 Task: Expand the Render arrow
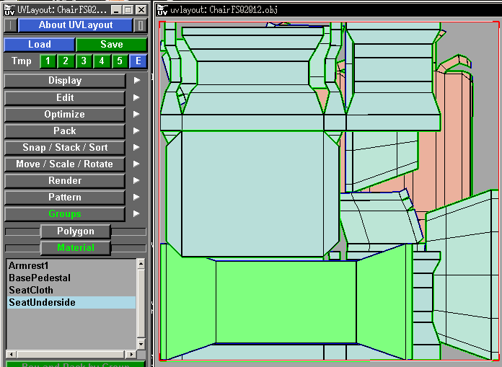point(137,180)
